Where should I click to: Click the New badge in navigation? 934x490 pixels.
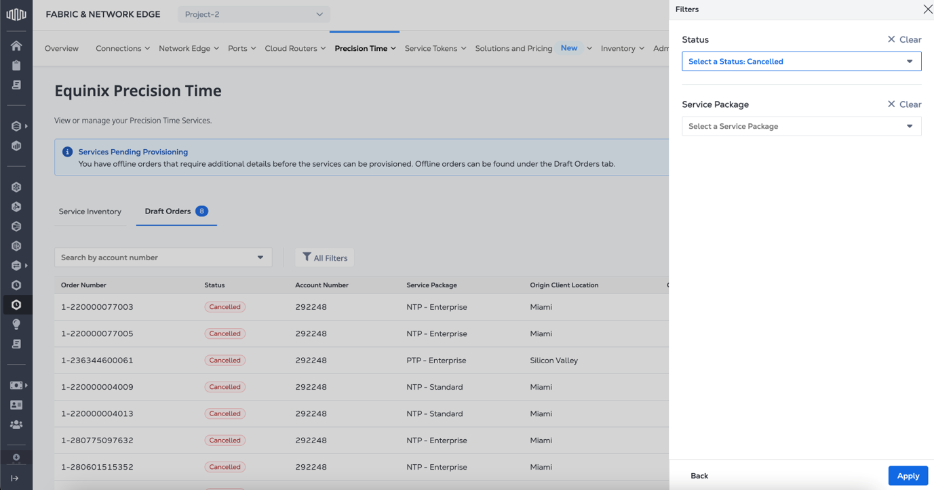569,47
